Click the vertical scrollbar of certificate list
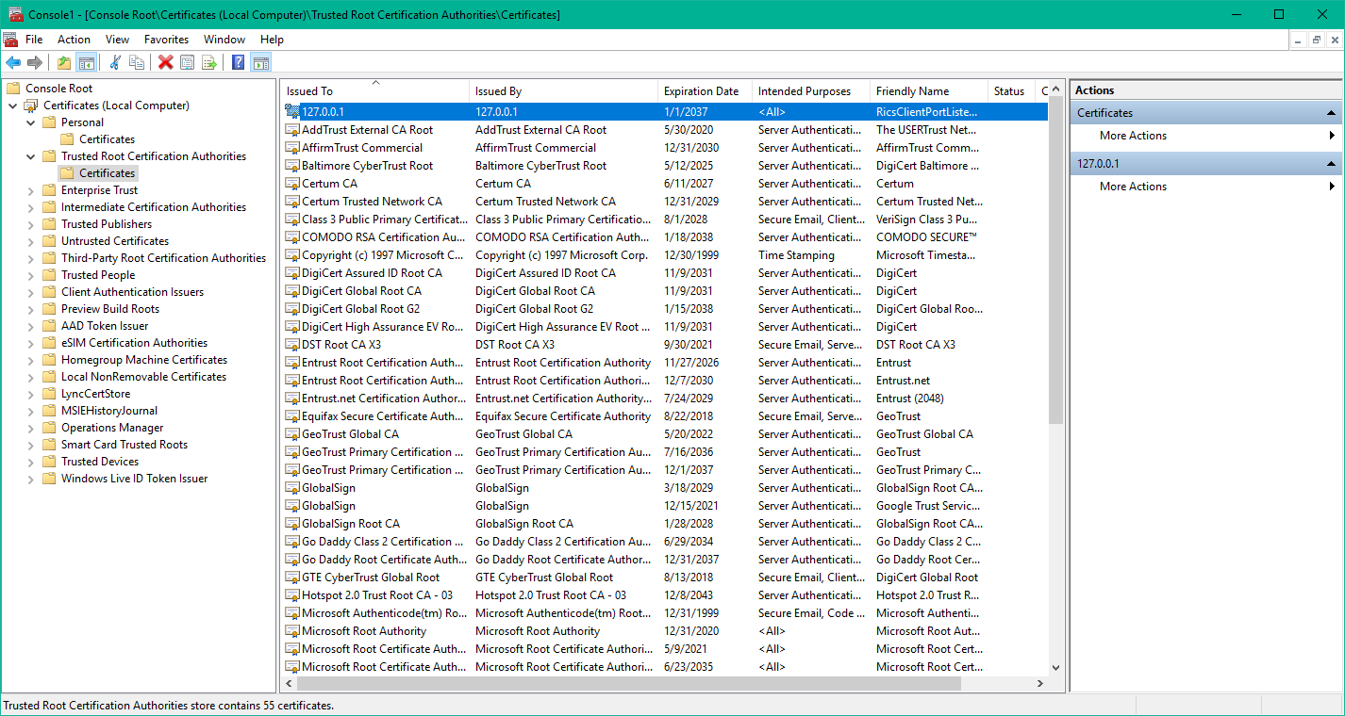Viewport: 1345px width, 716px height. tap(1056, 259)
